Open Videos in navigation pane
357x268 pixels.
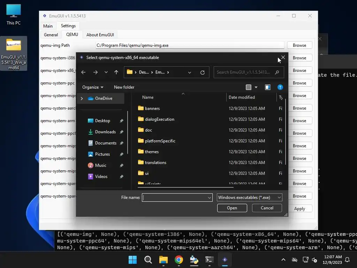point(101,177)
